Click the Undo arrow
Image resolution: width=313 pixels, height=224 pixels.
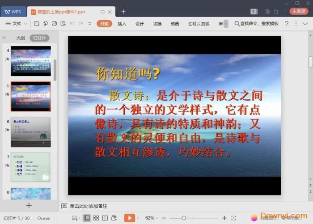point(72,24)
